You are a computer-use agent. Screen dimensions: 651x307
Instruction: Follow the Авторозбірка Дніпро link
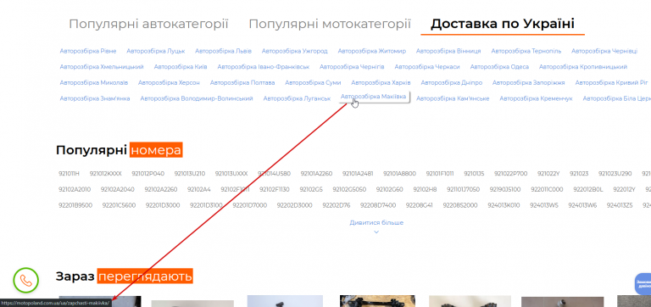[452, 82]
